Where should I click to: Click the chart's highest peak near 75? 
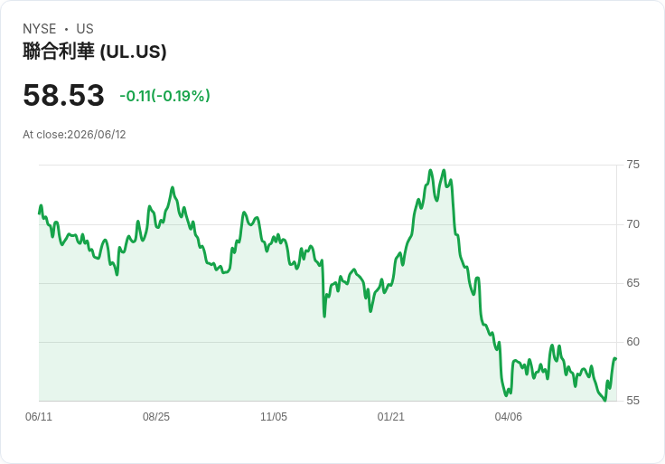pyautogui.click(x=430, y=170)
